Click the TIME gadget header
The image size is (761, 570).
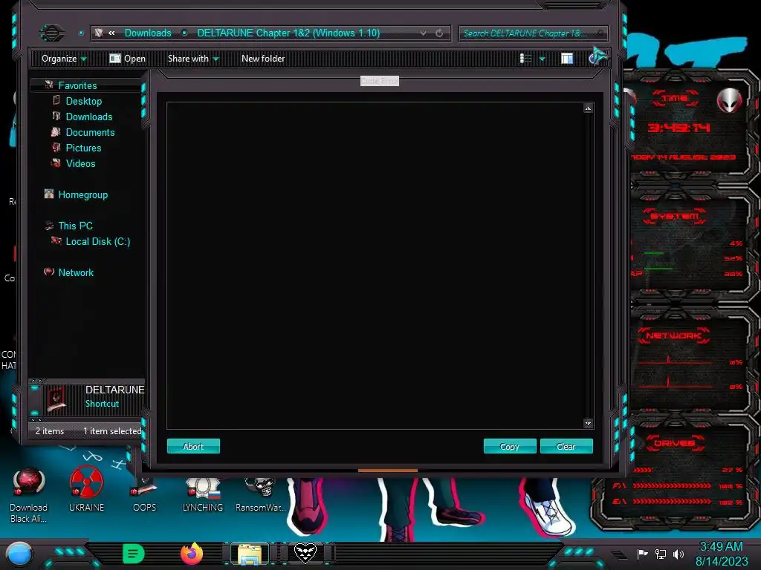675,99
